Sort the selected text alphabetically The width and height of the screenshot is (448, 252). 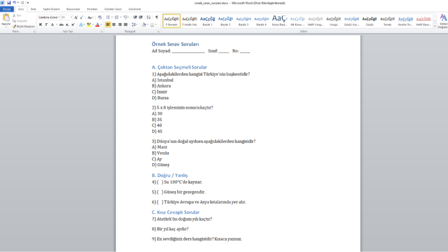tap(148, 17)
